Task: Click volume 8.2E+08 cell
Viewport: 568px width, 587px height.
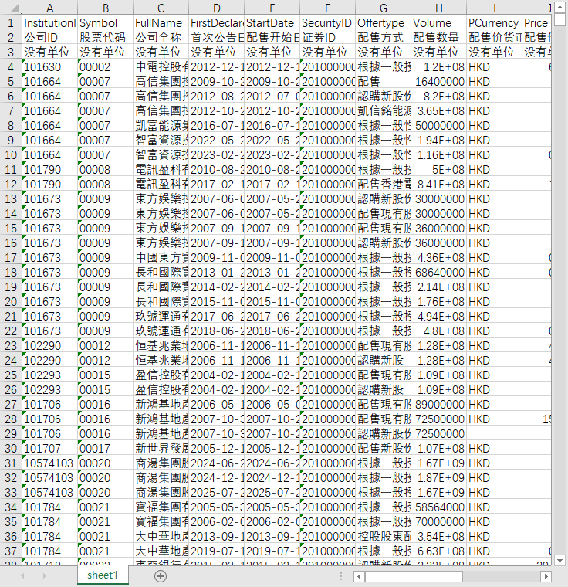Action: pos(438,97)
